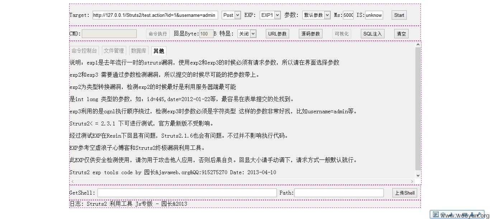Click the line starting 是int long 类型的参数
Screen dimensions: 490x219
tap(182, 99)
